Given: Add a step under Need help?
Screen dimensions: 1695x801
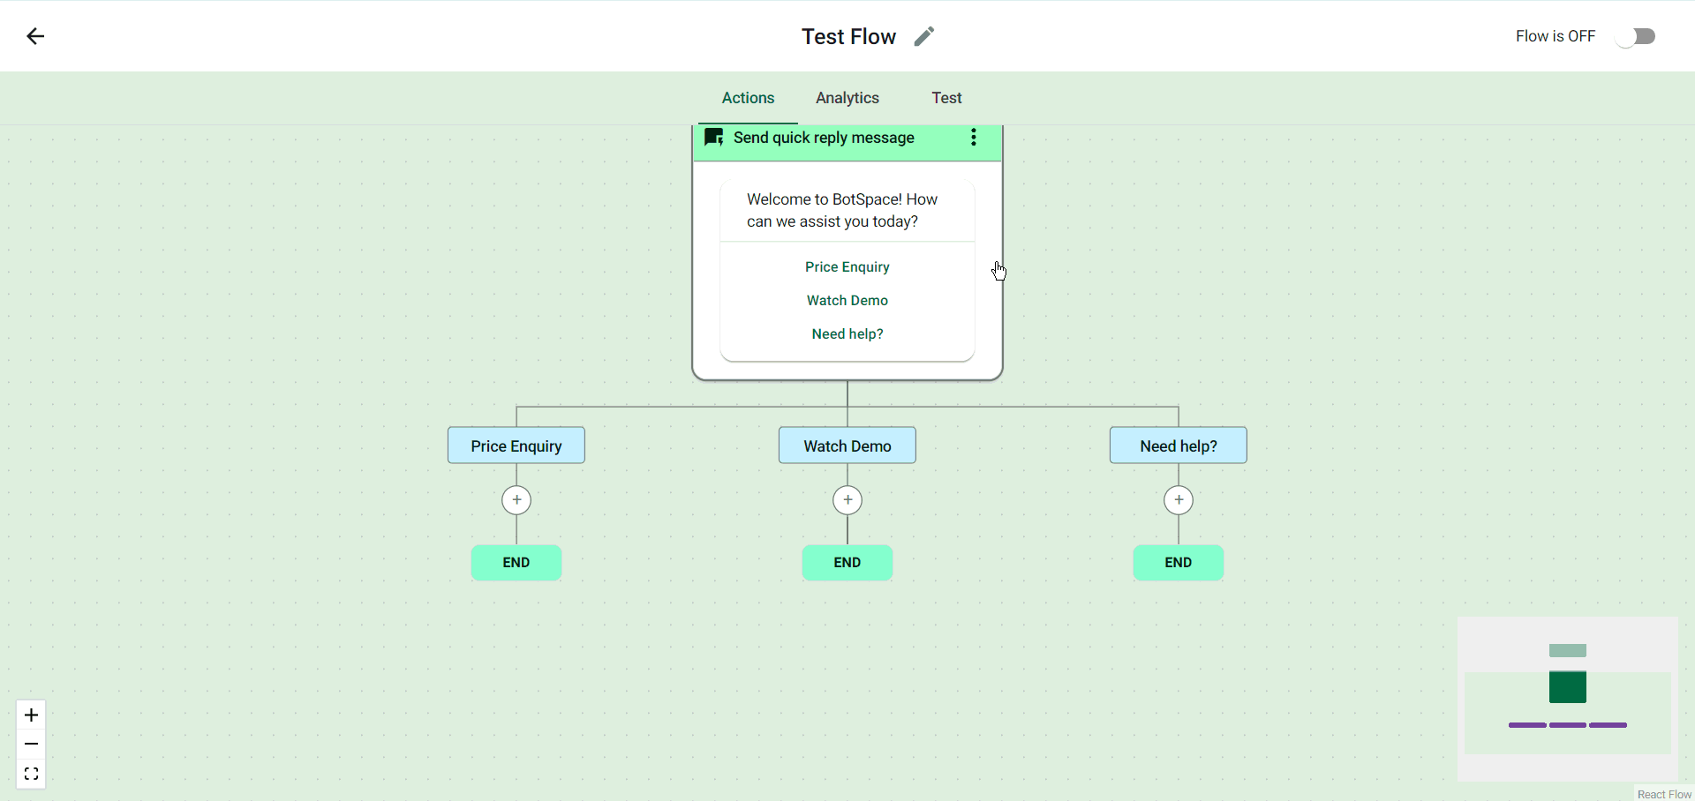Looking at the screenshot, I should (x=1179, y=500).
